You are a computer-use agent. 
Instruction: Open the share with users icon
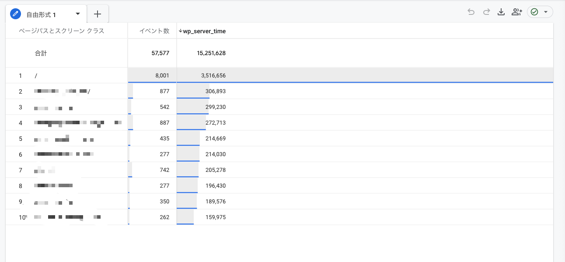516,12
